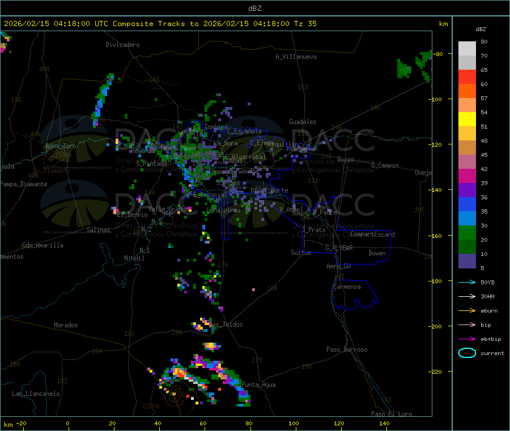Click the 'Pampa_Diamante' label on the map
This screenshot has height=431, width=510.
coord(24,184)
